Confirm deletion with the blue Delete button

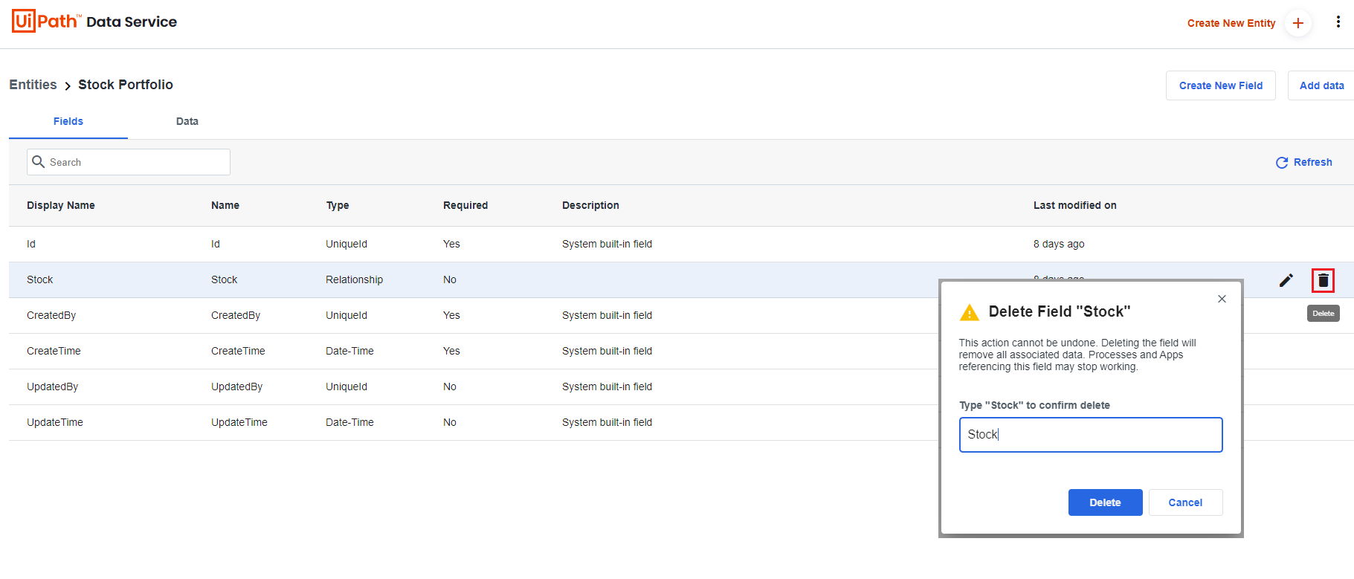[x=1105, y=502]
